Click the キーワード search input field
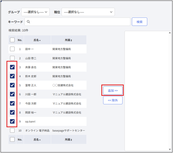The width and height of the screenshot is (173, 153). tap(77, 22)
